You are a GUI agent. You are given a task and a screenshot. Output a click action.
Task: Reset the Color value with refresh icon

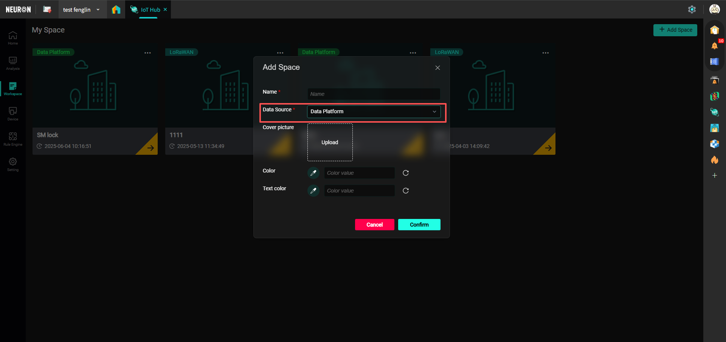pos(406,173)
